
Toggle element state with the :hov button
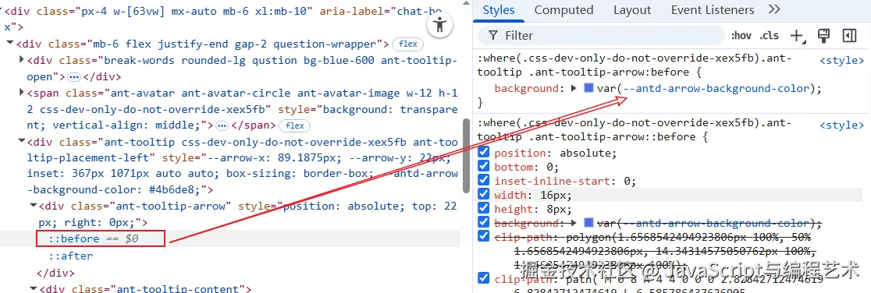(x=741, y=36)
